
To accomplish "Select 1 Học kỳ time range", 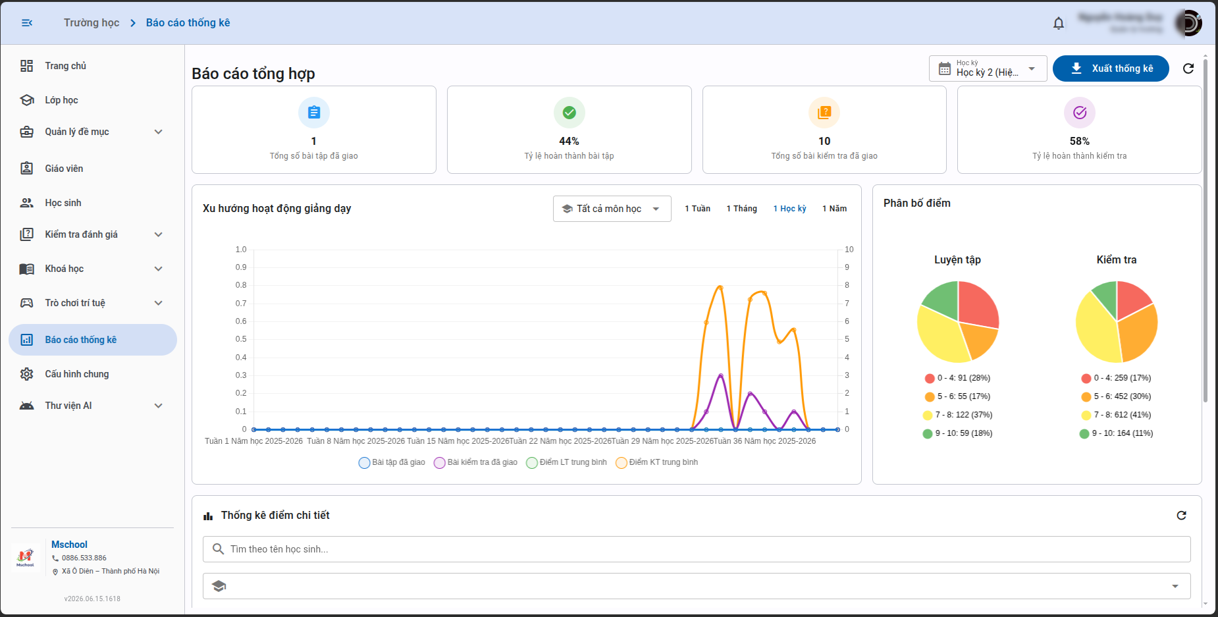I will click(x=789, y=209).
